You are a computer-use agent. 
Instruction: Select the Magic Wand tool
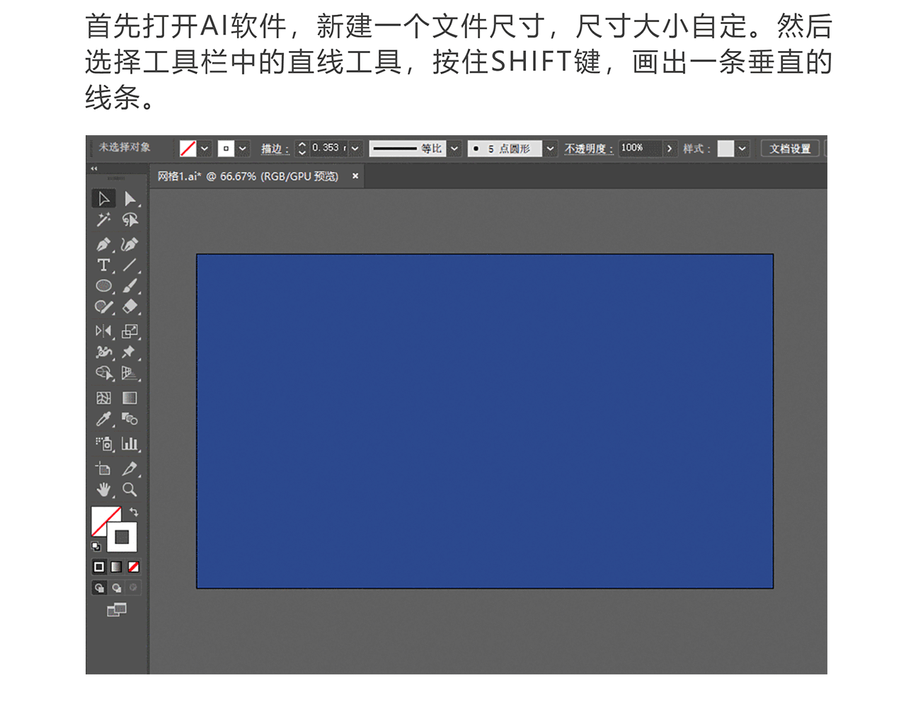(x=103, y=220)
